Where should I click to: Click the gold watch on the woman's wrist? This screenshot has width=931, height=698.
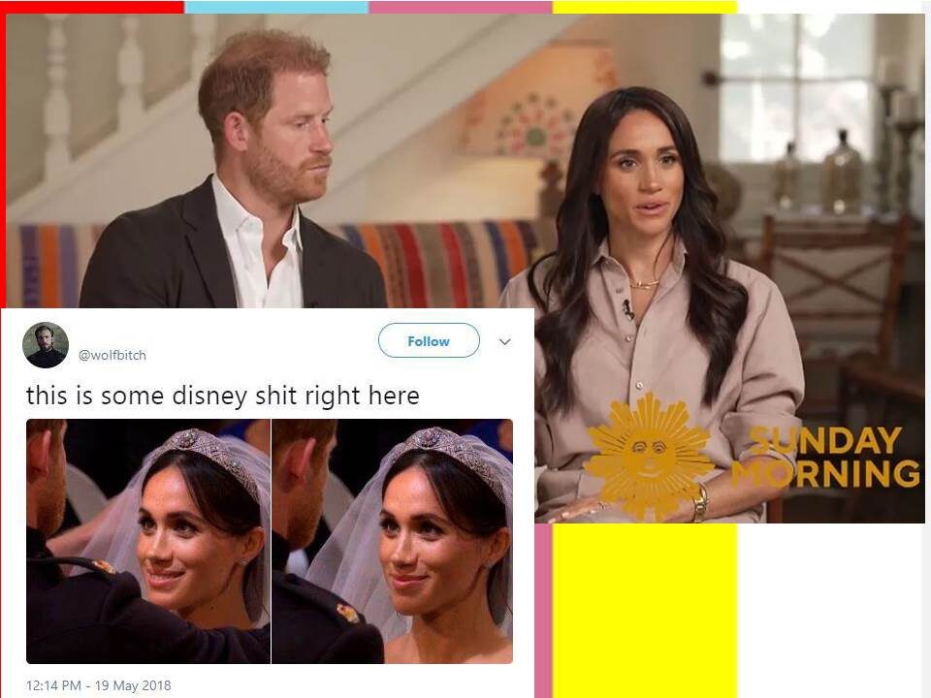[x=700, y=502]
